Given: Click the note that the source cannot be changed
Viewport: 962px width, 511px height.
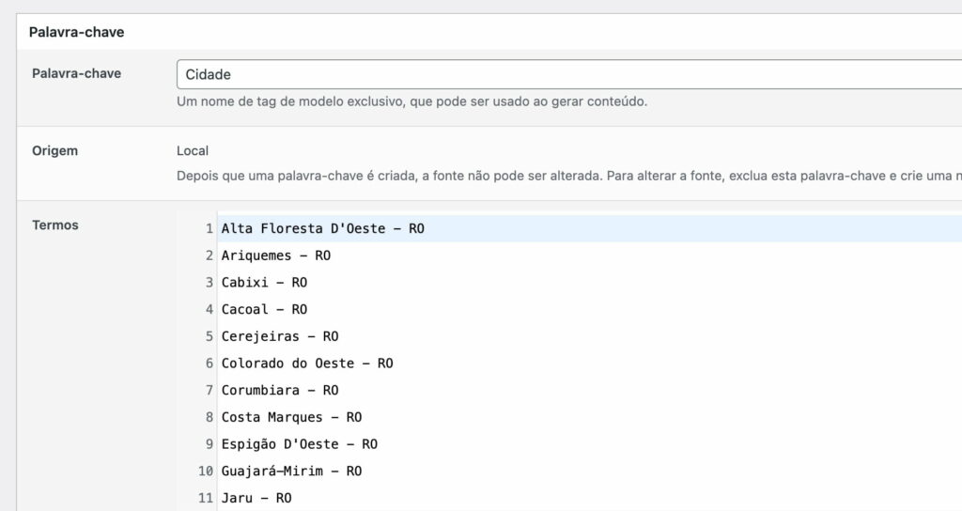Looking at the screenshot, I should tap(569, 176).
